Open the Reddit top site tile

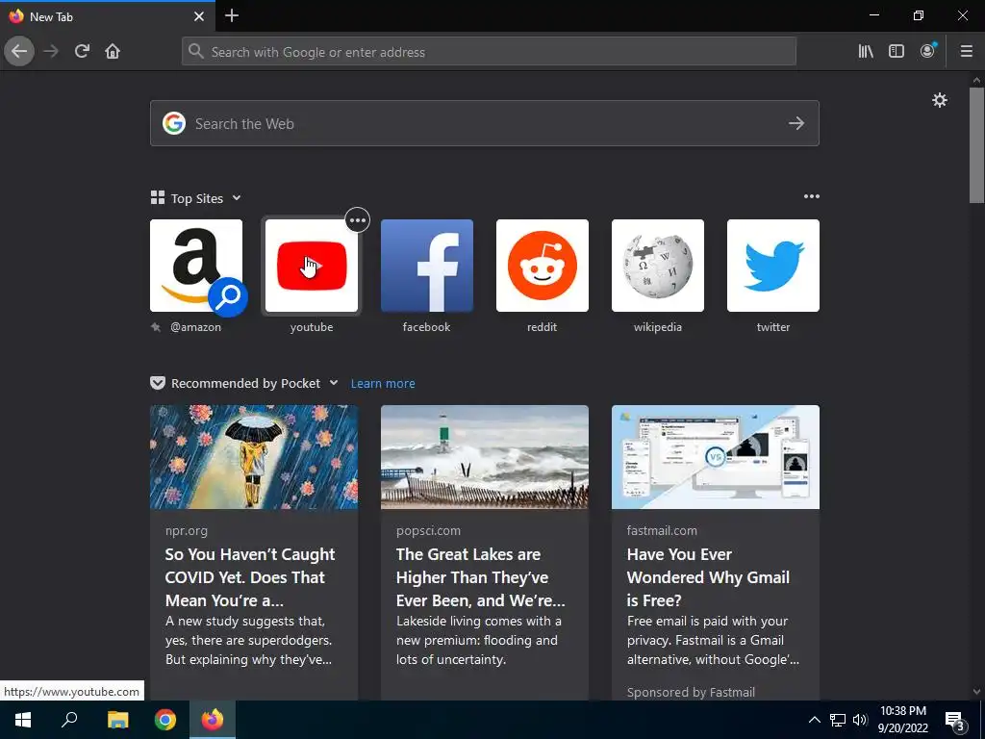543,266
